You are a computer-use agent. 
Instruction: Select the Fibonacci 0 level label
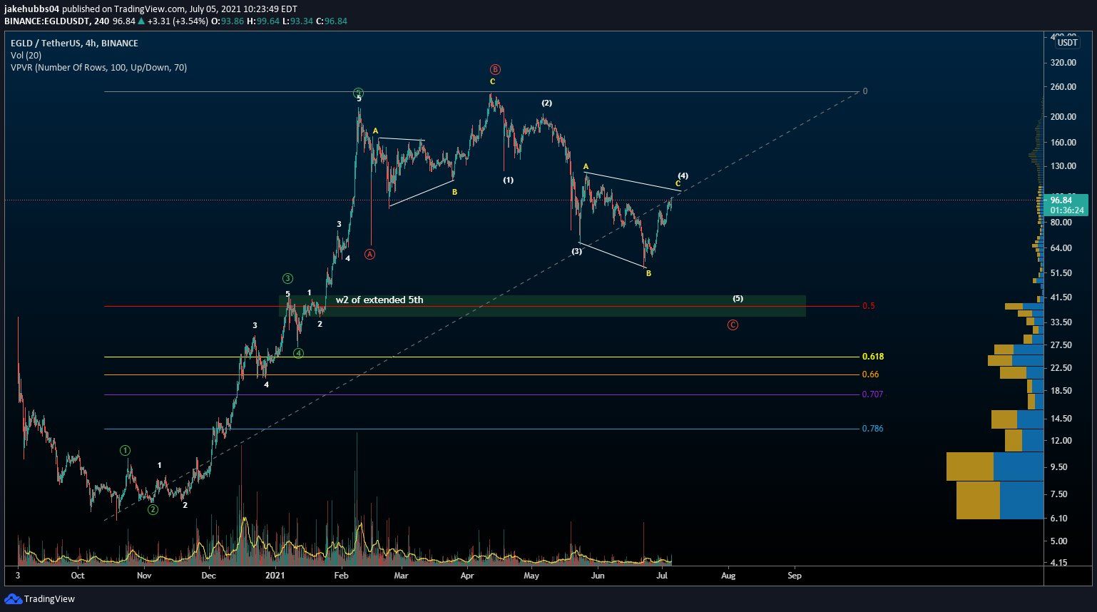pyautogui.click(x=865, y=91)
